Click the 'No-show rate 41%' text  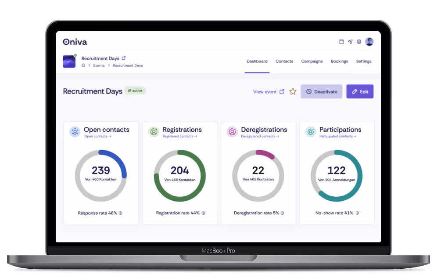click(x=334, y=213)
